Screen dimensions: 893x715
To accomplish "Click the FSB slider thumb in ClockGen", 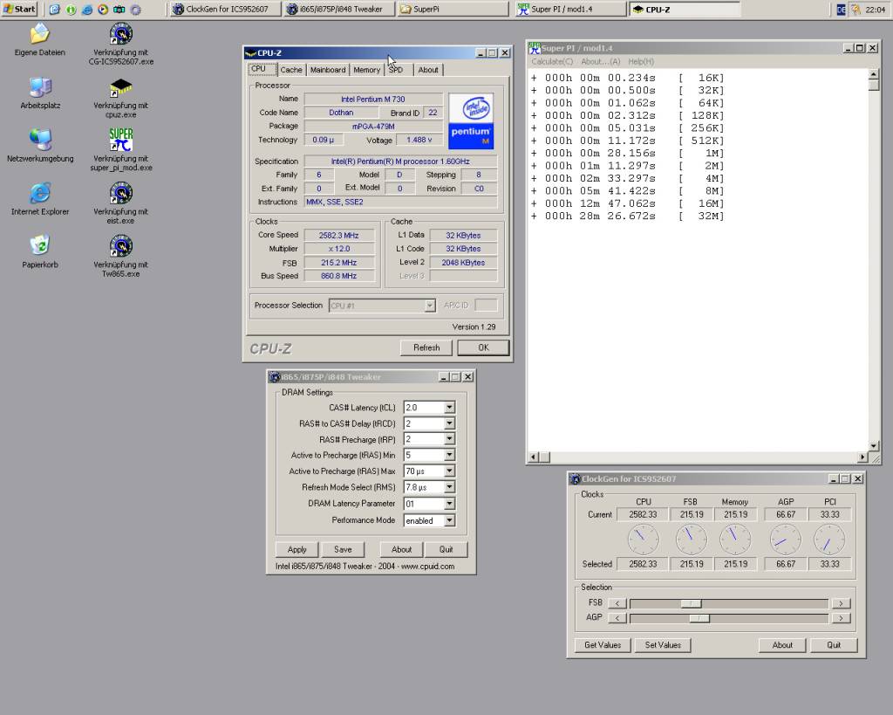I will point(691,603).
